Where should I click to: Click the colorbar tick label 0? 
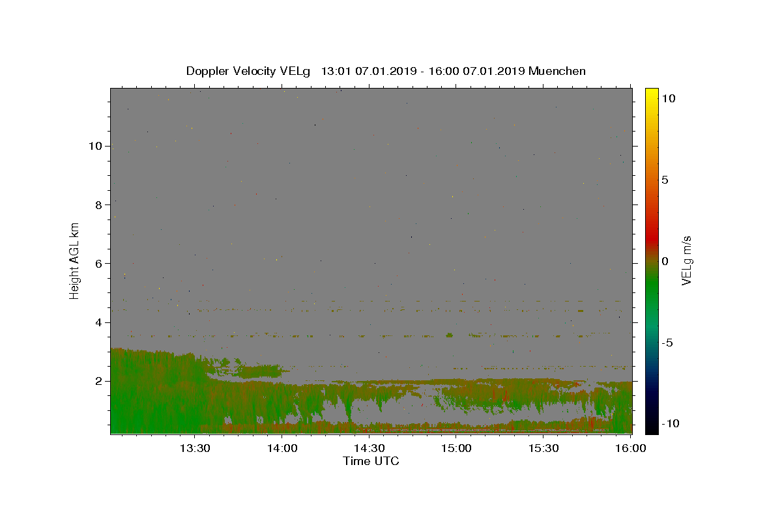665,261
